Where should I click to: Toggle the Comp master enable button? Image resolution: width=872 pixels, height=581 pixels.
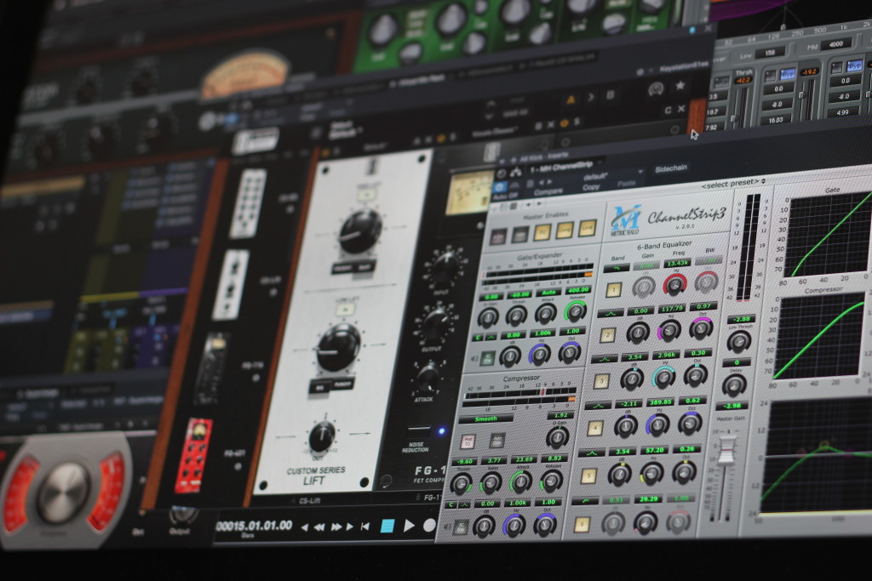tap(565, 230)
